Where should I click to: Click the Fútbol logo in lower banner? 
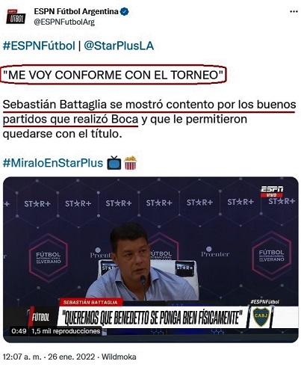click(x=39, y=318)
